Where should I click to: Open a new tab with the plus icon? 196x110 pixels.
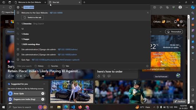pos(84,2)
